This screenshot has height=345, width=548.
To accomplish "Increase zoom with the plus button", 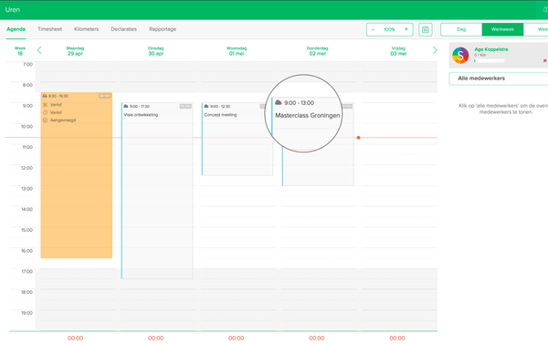I will pyautogui.click(x=406, y=29).
